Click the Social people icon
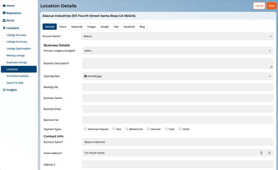The width and height of the screenshot is (278, 170). coord(4,20)
